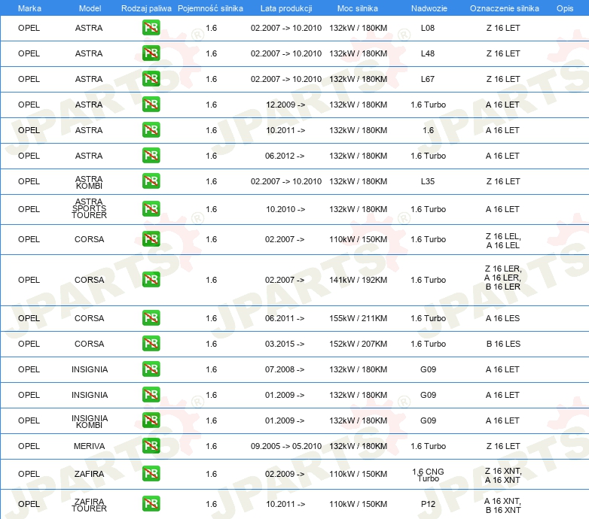
Task: Select the Opis column header
Action: [x=565, y=8]
